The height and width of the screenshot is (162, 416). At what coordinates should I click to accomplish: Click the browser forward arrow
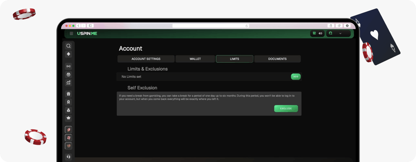[x=83, y=26]
